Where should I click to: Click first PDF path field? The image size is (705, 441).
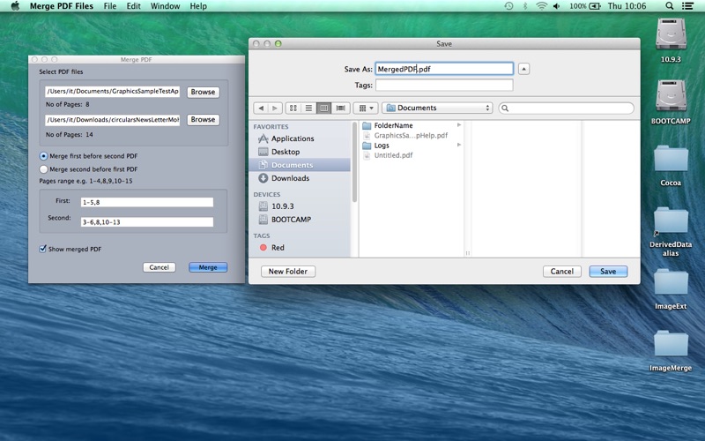click(113, 92)
